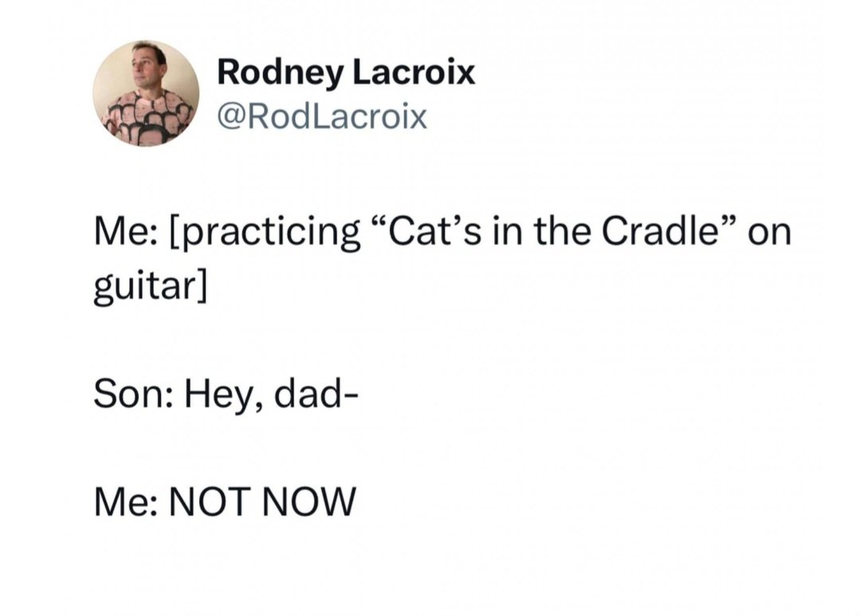Click the text Hey, dad-
The height and width of the screenshot is (616, 860).
click(272, 396)
